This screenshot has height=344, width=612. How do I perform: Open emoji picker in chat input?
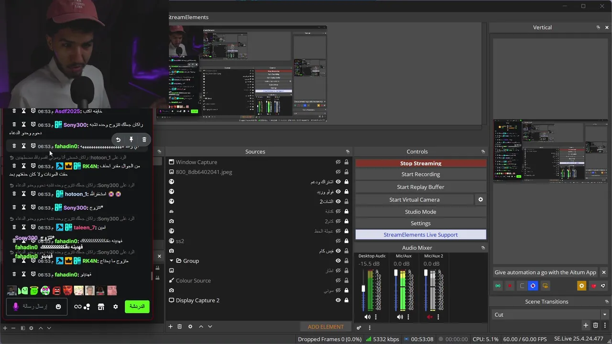click(x=58, y=307)
